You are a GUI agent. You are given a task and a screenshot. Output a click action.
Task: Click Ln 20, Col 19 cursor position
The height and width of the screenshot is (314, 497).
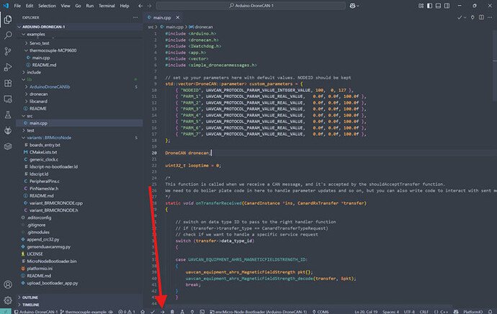pyautogui.click(x=366, y=311)
